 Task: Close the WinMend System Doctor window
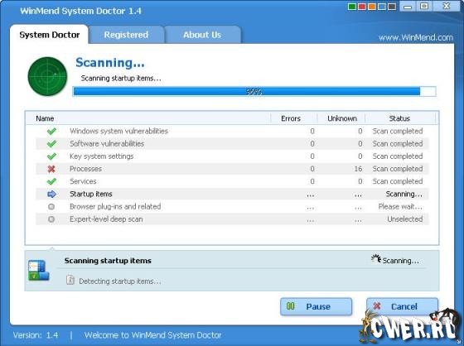446,7
